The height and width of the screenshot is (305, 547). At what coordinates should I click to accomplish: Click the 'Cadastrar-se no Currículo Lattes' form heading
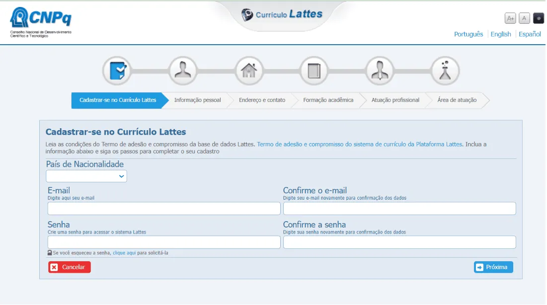pos(116,132)
